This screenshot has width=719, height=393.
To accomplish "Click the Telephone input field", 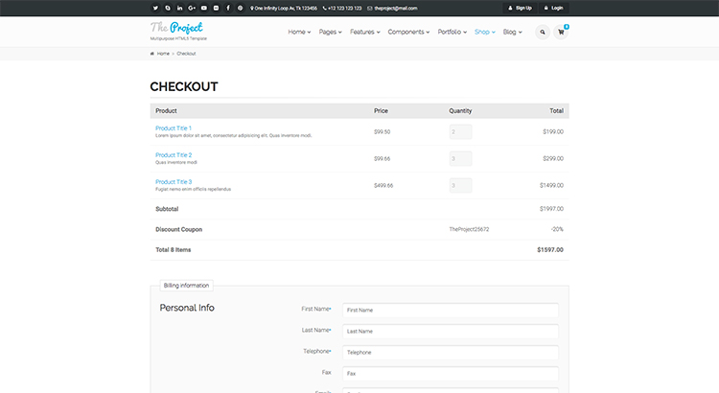I will click(x=451, y=353).
